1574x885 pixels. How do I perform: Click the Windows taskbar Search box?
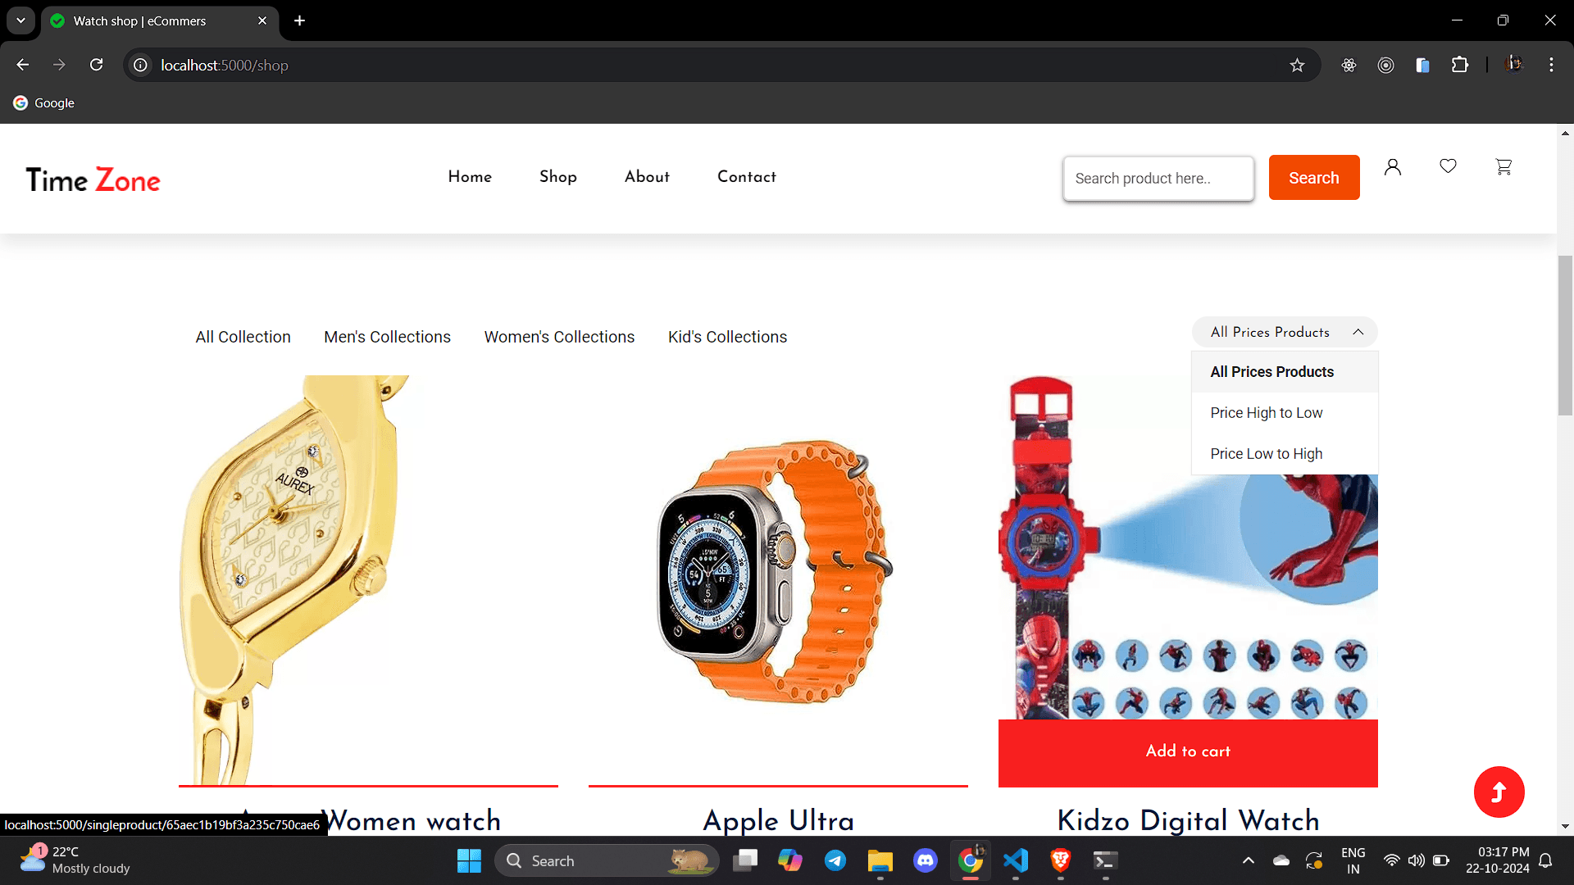[x=607, y=860]
